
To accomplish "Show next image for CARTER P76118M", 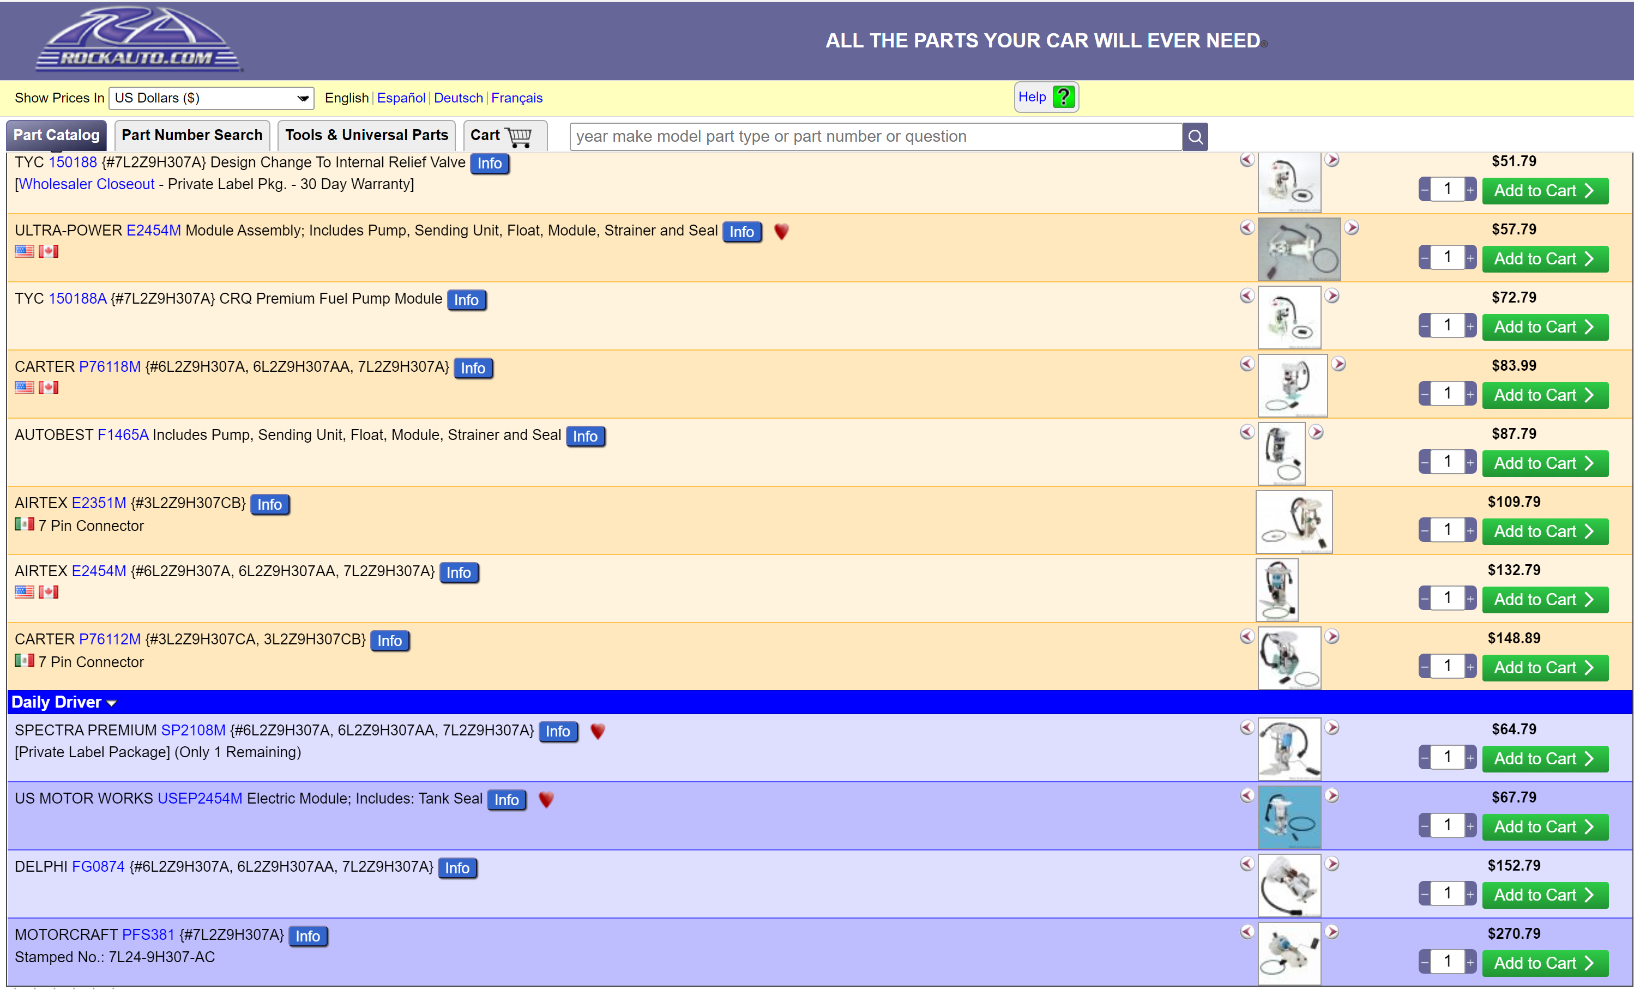I will 1338,364.
